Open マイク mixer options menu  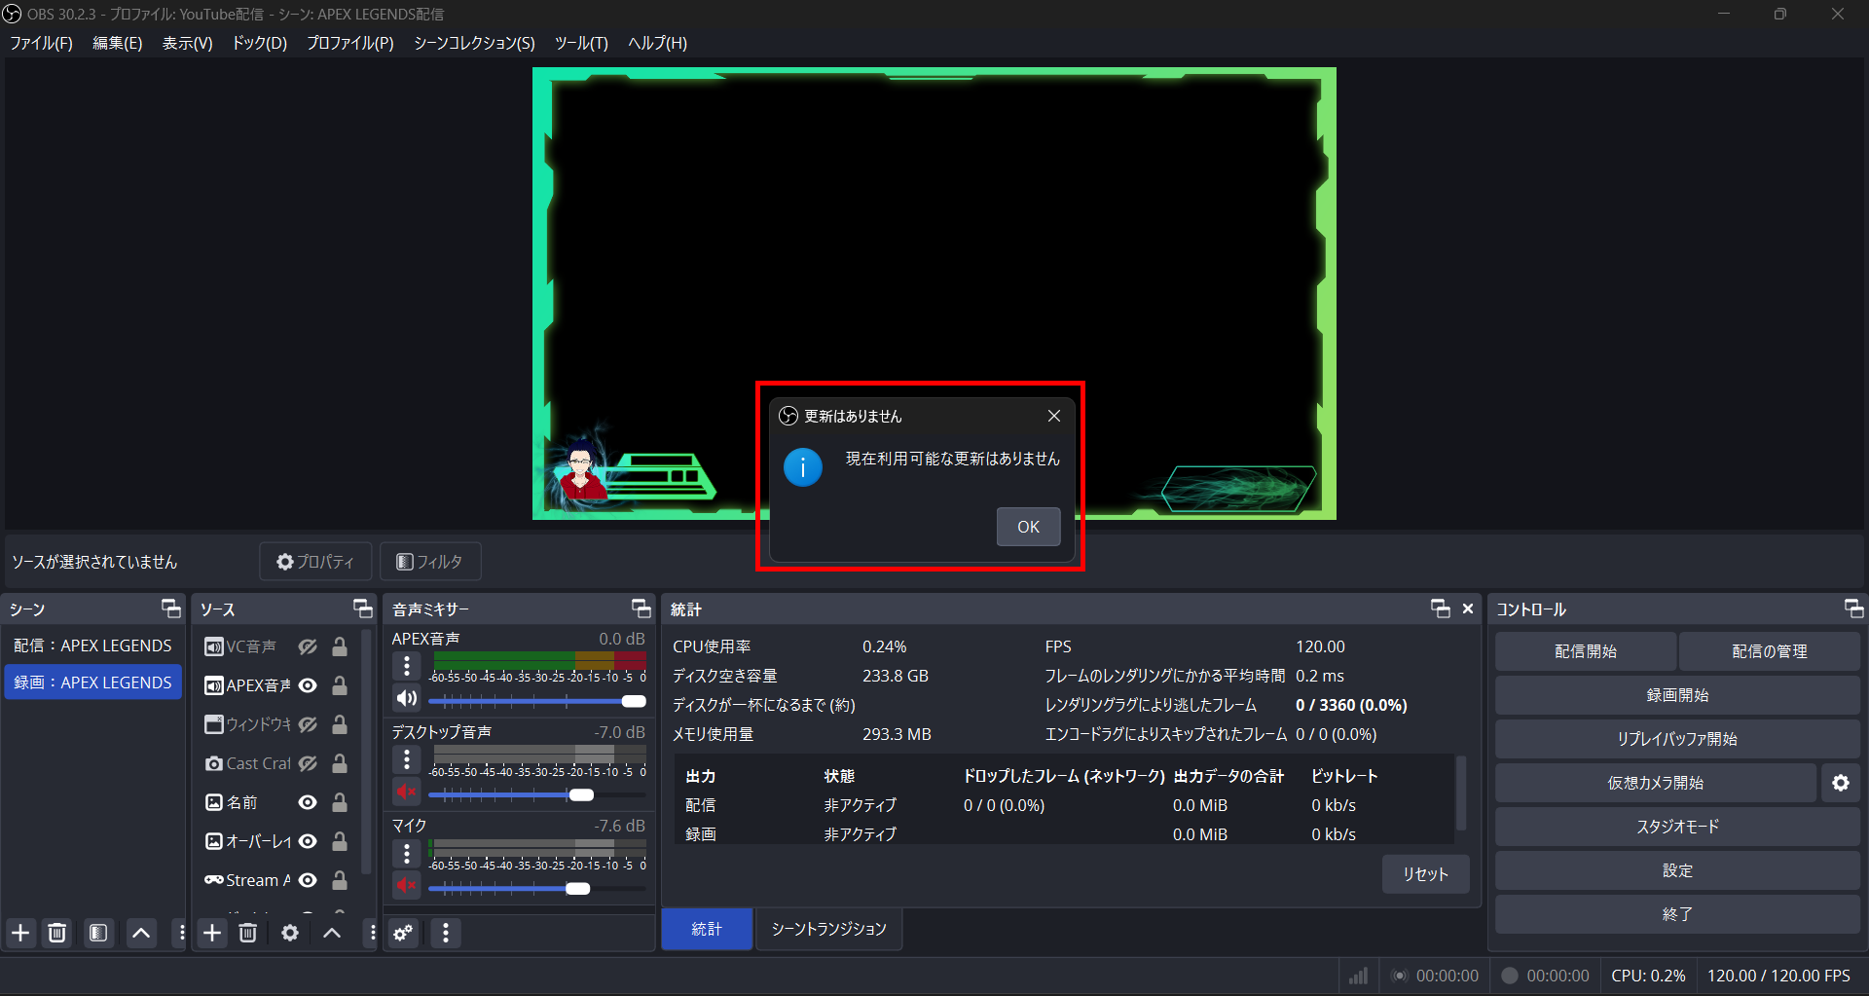pos(407,853)
